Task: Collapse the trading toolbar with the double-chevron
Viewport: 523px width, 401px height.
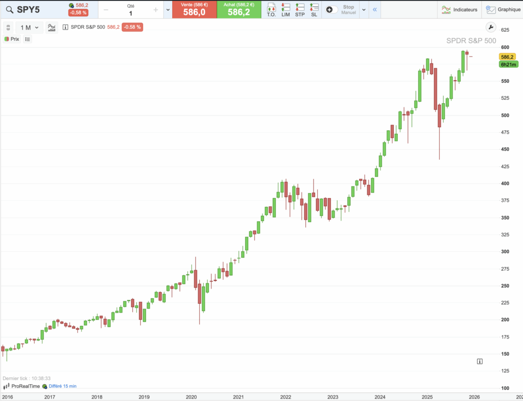Action: [x=374, y=9]
